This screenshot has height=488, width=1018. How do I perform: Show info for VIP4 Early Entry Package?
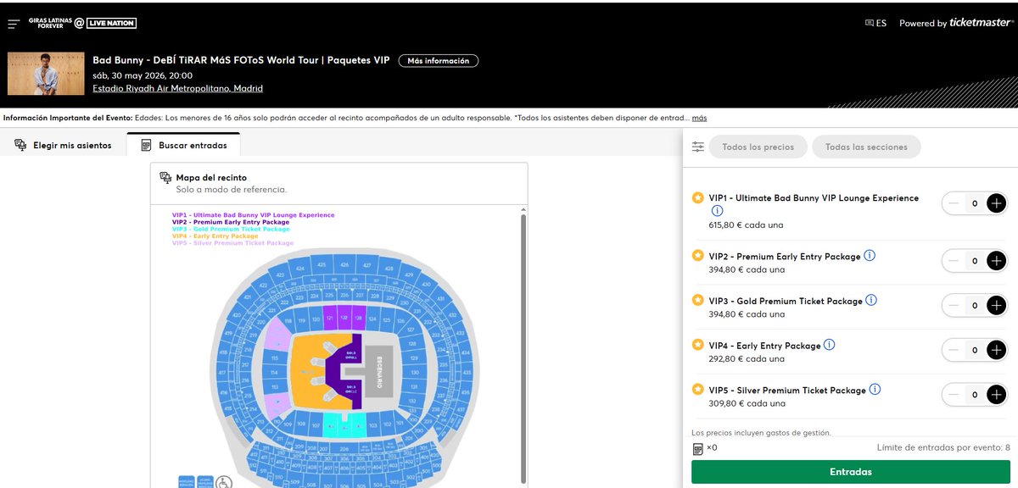point(830,345)
